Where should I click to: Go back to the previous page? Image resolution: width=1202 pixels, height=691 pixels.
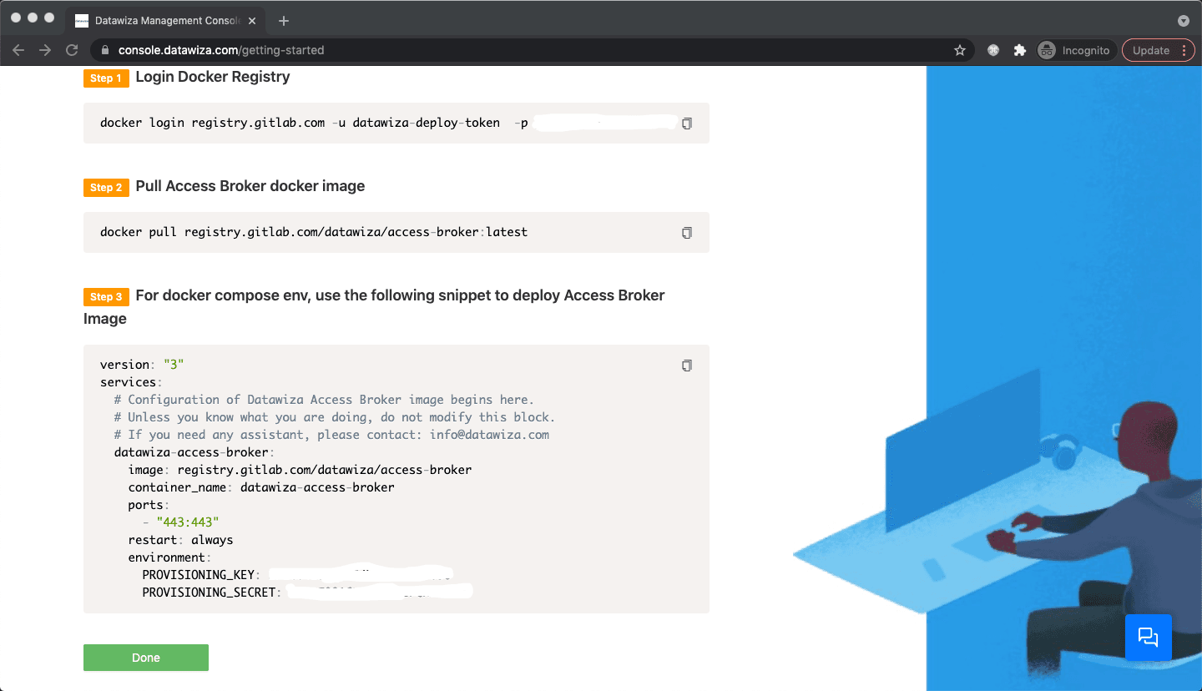[18, 50]
